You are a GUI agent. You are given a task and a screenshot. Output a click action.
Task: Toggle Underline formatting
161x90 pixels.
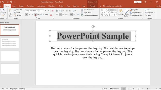[x=32, y=14]
